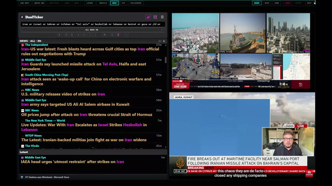Click the red Subscribe icon on the video
This screenshot has height=186, width=332.
[309, 174]
